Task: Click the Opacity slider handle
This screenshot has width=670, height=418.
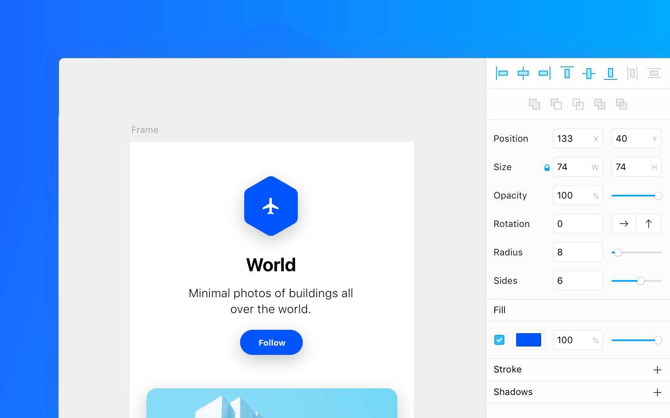Action: (x=658, y=196)
